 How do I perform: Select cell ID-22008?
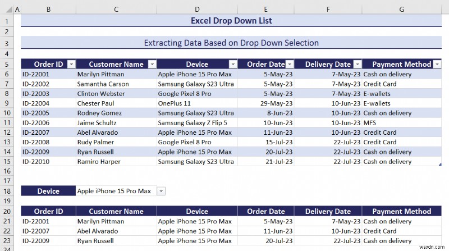pyautogui.click(x=48, y=142)
